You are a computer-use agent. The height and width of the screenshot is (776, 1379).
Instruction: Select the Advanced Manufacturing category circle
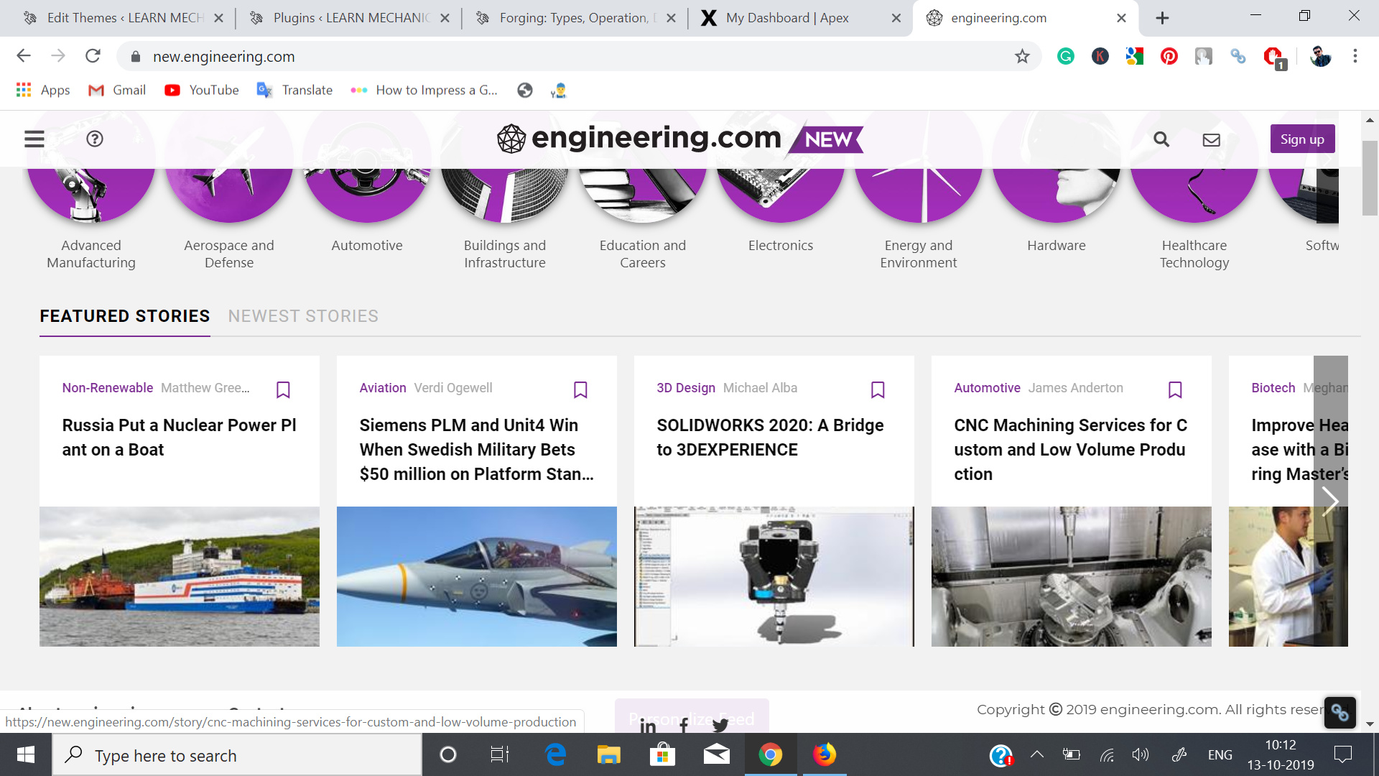coord(91,194)
